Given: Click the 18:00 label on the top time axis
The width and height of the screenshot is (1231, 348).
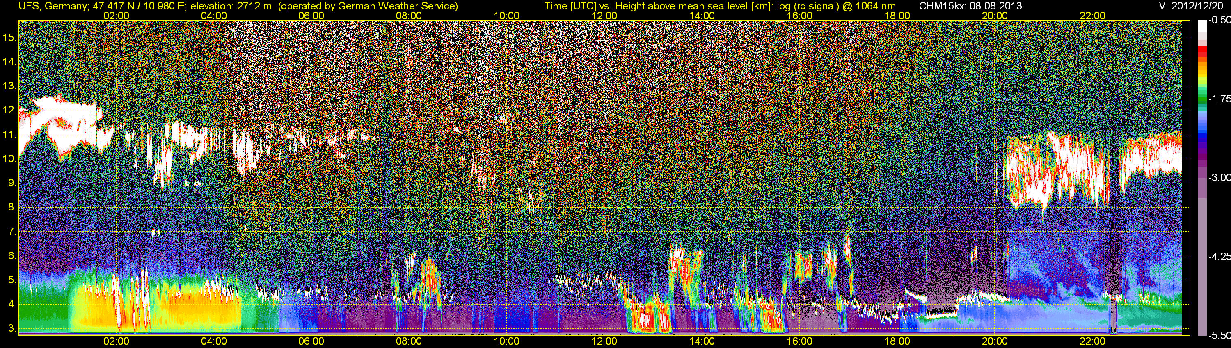Looking at the screenshot, I should [x=897, y=16].
